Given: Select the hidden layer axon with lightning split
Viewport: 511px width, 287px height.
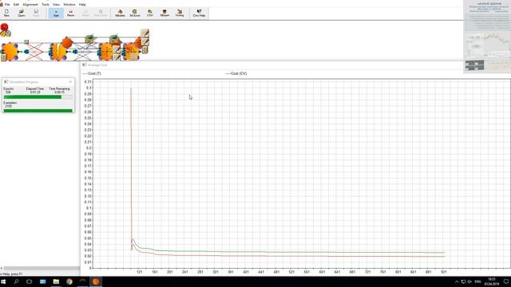Looking at the screenshot, I should [58, 51].
